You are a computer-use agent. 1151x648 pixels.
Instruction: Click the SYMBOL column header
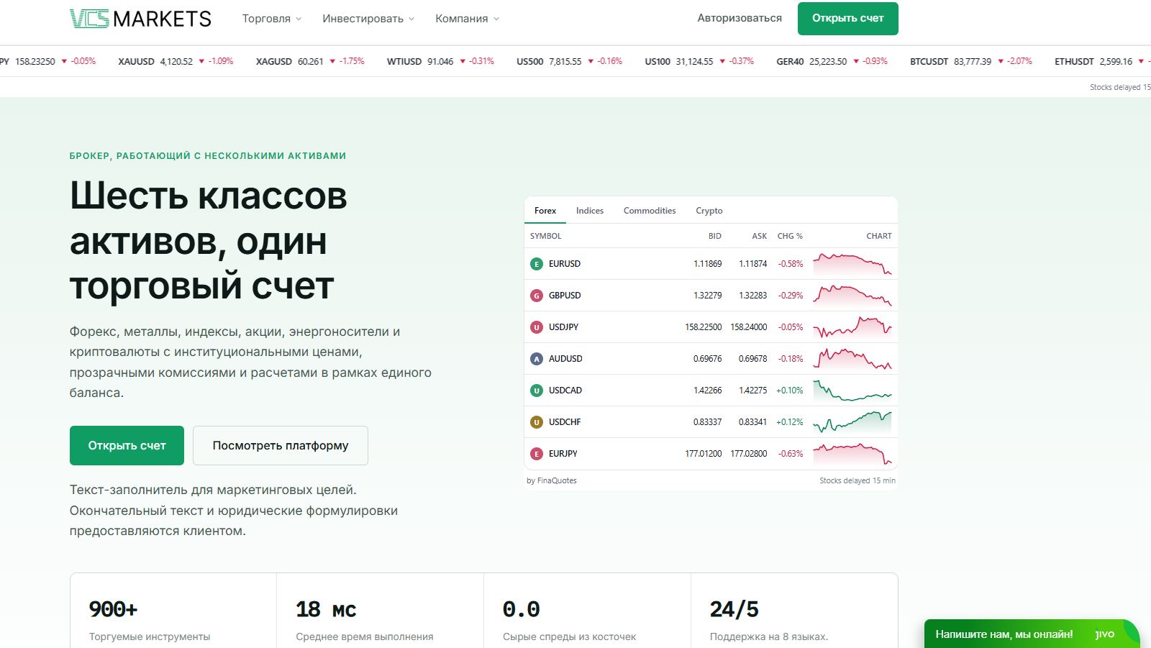pyautogui.click(x=546, y=236)
